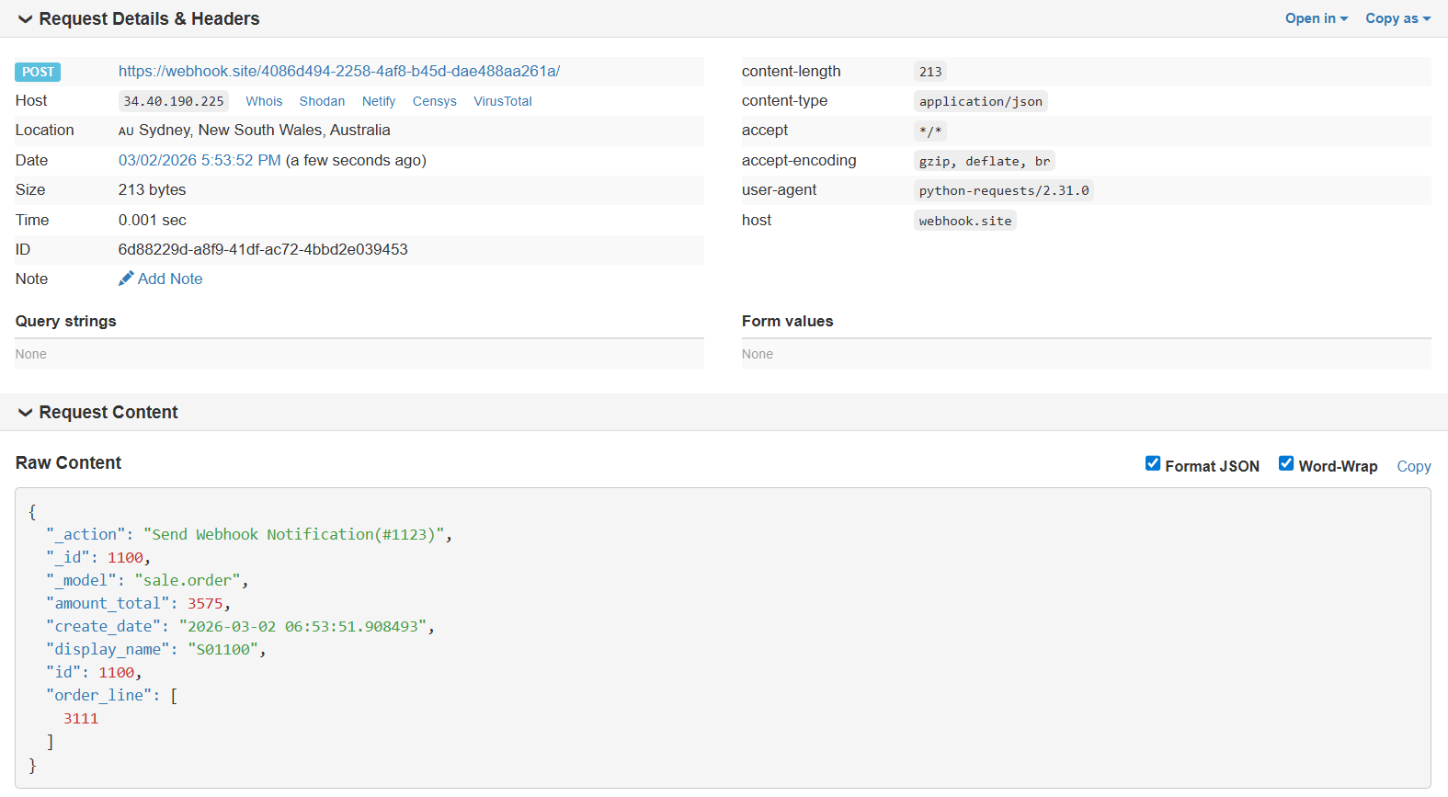Search host IP on Censys
Screen dimensions: 1448x797
pos(434,101)
